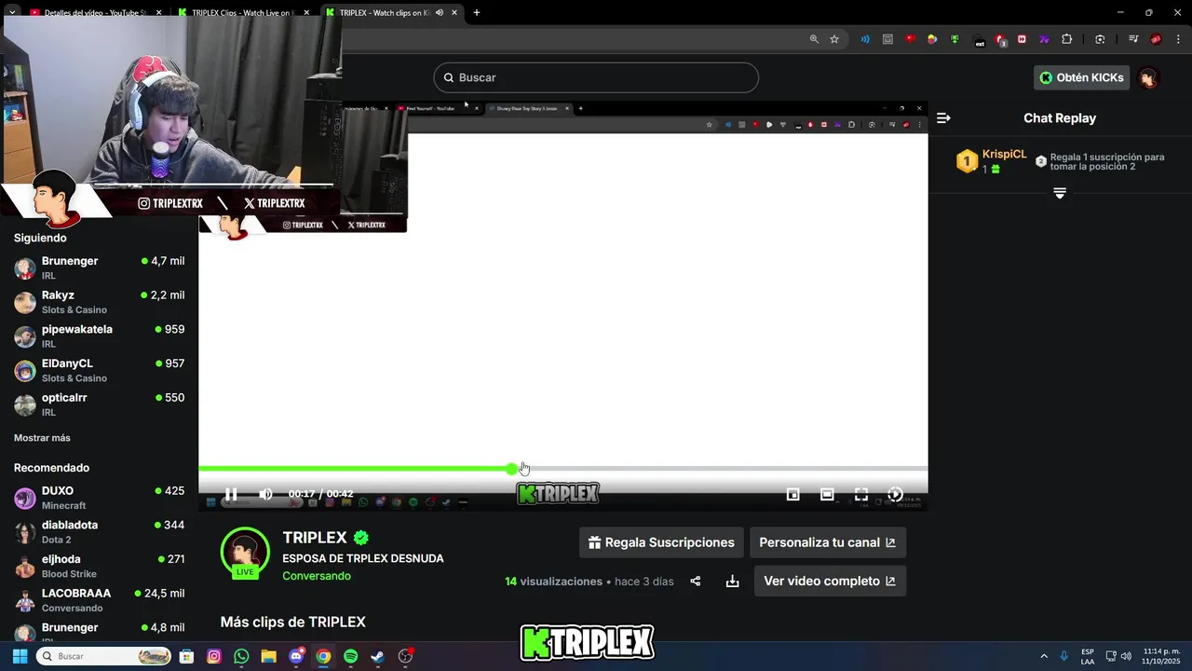Open File Explorer from taskbar
Viewport: 1192px width, 671px height.
pyautogui.click(x=268, y=656)
